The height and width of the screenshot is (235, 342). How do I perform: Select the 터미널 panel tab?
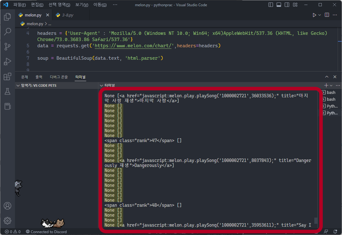pos(80,77)
